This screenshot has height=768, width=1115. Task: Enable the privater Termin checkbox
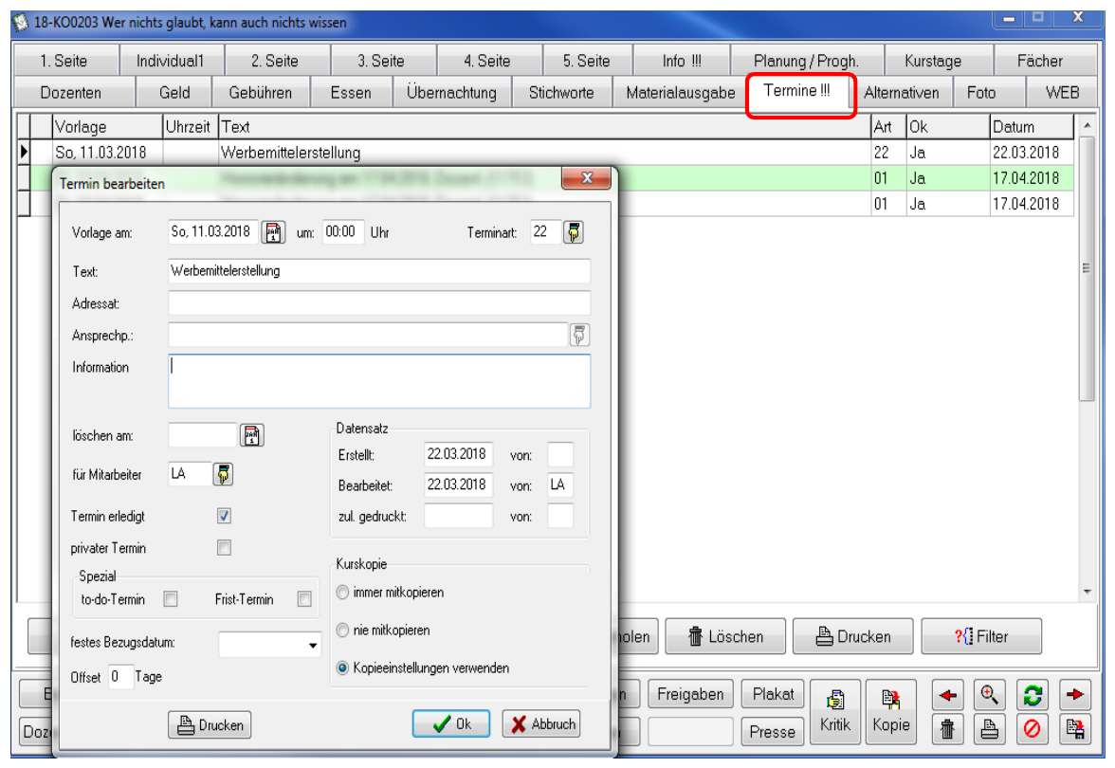click(224, 548)
